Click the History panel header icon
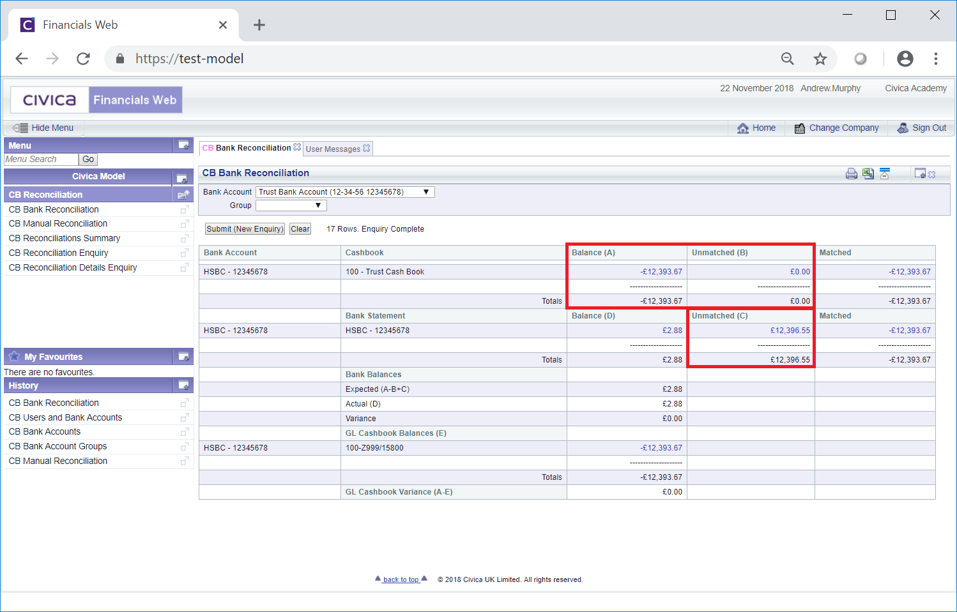The width and height of the screenshot is (957, 612). pos(183,385)
